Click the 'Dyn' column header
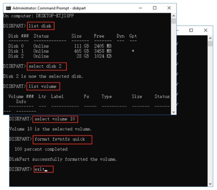Image resolution: width=217 pixels, height=190 pixels. pos(120,36)
